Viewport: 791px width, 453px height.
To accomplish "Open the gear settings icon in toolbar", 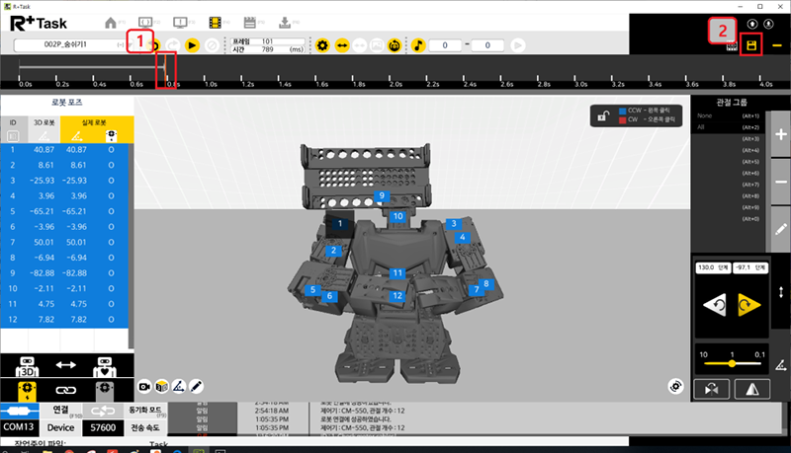I will (x=321, y=45).
